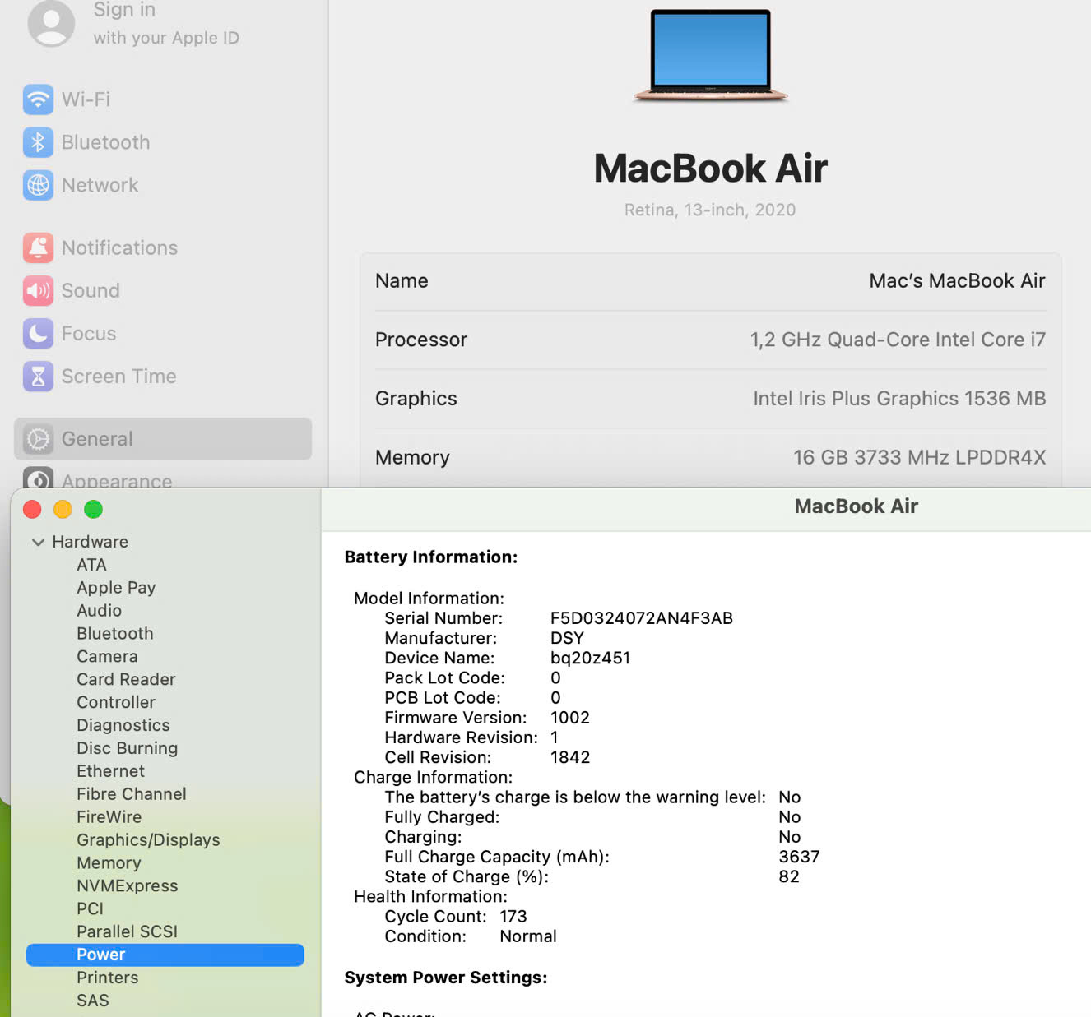Image resolution: width=1091 pixels, height=1017 pixels.
Task: Click the Bluetooth icon in System Settings
Action: 38,142
